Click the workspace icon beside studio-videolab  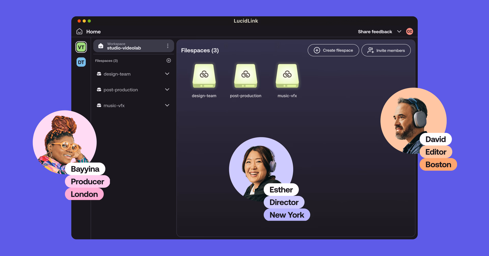tap(101, 46)
